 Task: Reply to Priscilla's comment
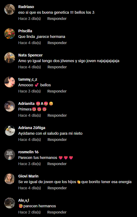[57, 43]
